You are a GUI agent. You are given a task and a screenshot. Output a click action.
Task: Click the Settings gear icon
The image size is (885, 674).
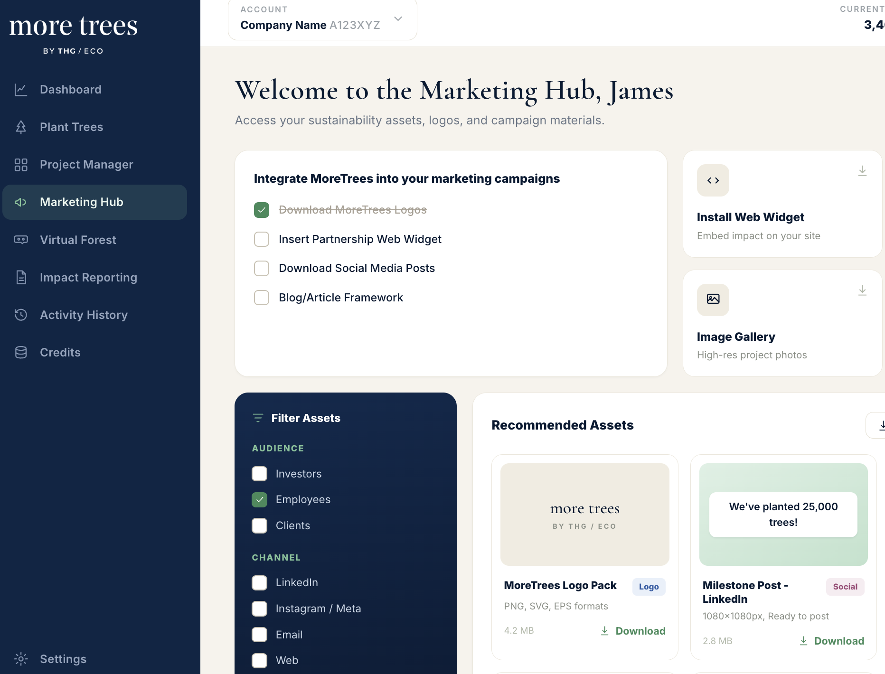click(x=21, y=659)
